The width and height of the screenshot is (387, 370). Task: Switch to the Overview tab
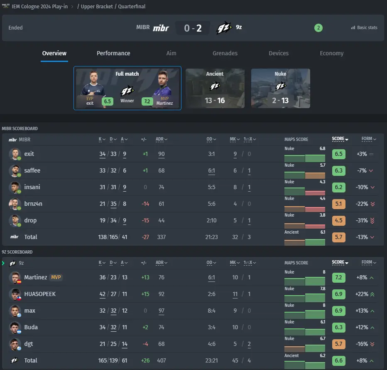[54, 53]
